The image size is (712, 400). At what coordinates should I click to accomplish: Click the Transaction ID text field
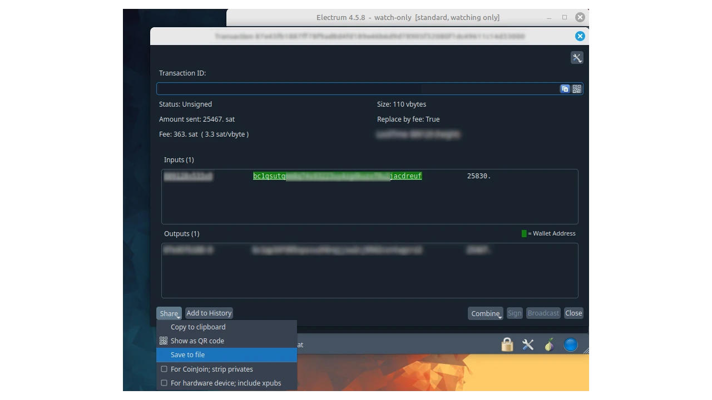356,89
